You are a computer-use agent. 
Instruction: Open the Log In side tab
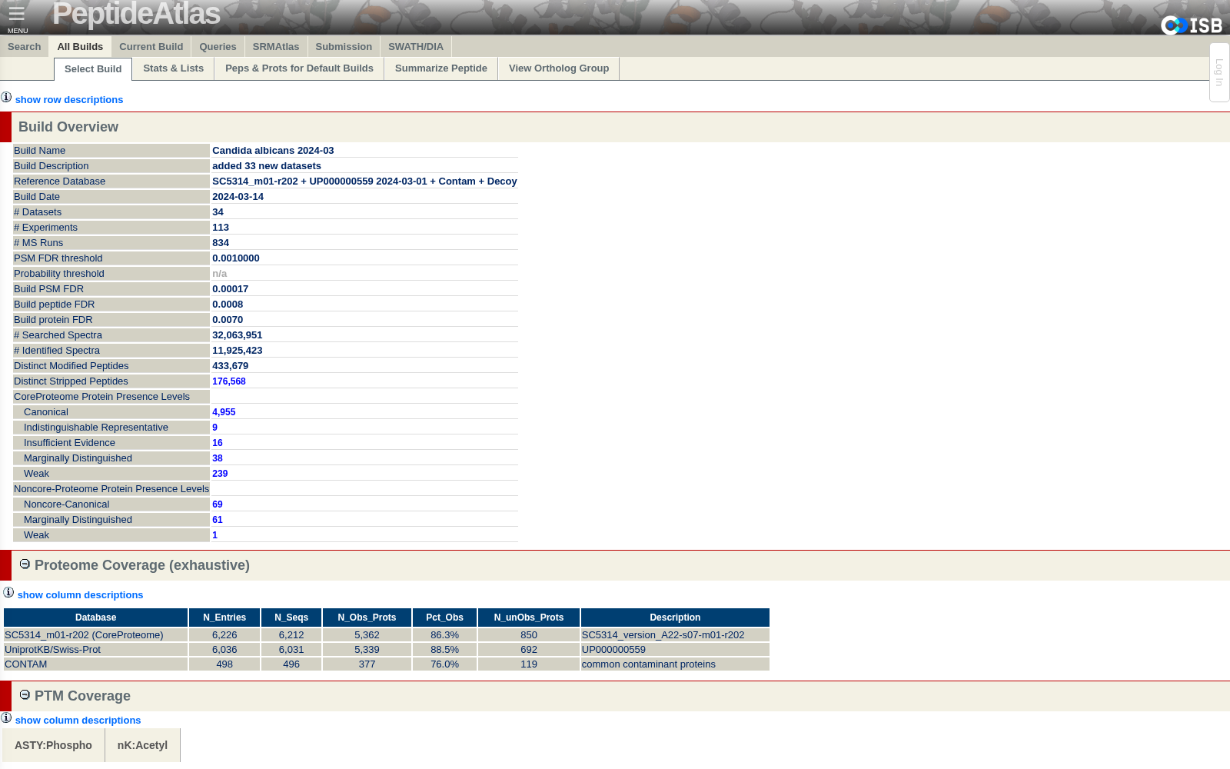(1219, 72)
